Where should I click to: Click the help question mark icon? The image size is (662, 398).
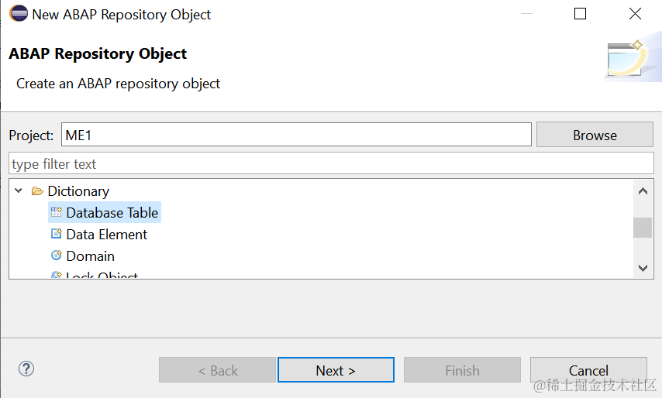26,369
